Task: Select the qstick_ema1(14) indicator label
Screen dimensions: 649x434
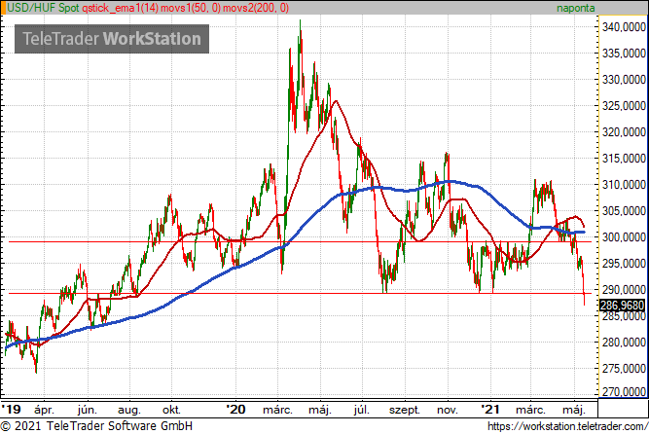Action: pyautogui.click(x=120, y=8)
